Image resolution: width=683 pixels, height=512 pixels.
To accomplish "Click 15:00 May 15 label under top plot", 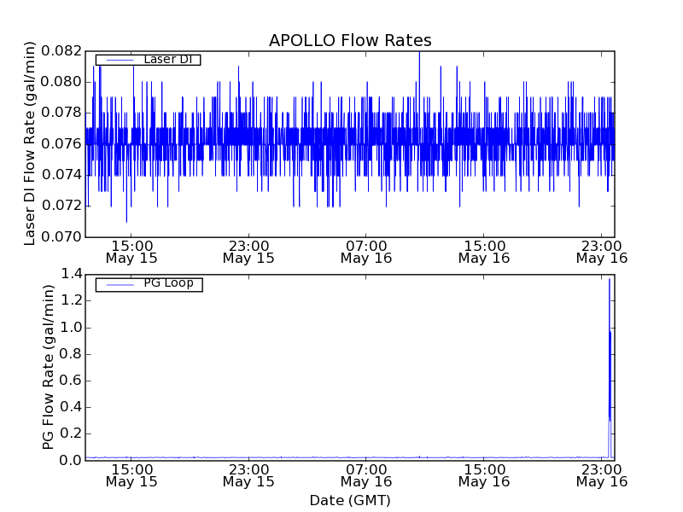I will tap(131, 250).
